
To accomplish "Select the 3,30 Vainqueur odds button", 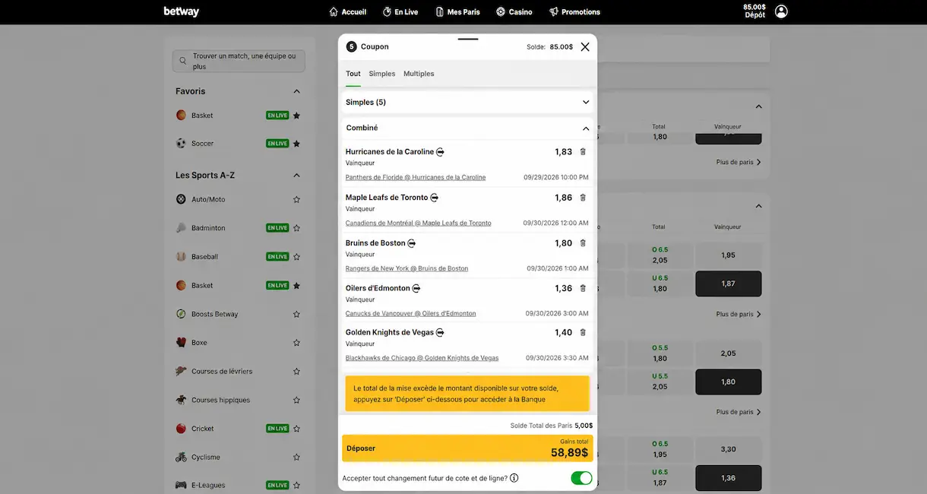I will pos(728,449).
